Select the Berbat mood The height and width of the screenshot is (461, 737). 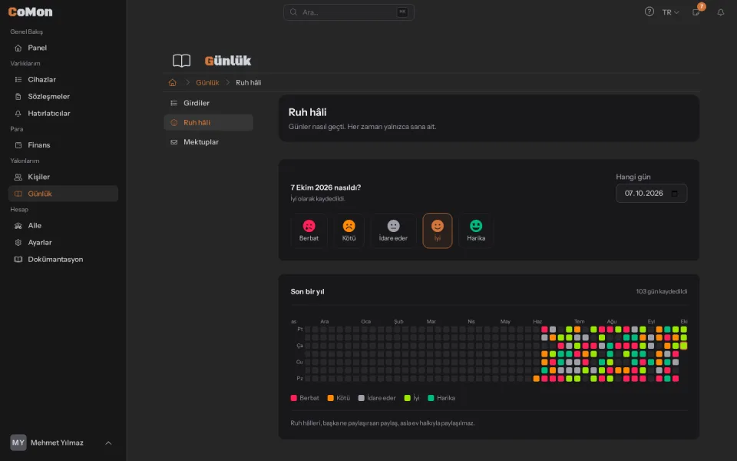click(309, 230)
